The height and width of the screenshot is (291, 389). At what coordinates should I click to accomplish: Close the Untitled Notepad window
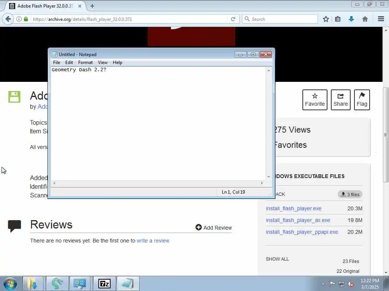[266, 55]
